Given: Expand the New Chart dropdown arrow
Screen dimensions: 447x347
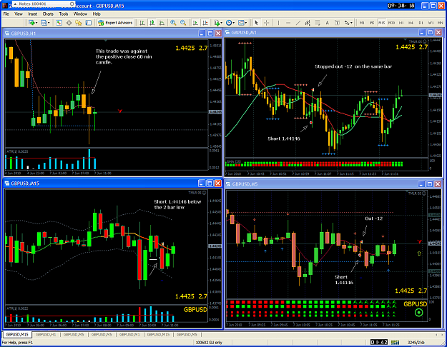Looking at the screenshot, I should 36,23.
